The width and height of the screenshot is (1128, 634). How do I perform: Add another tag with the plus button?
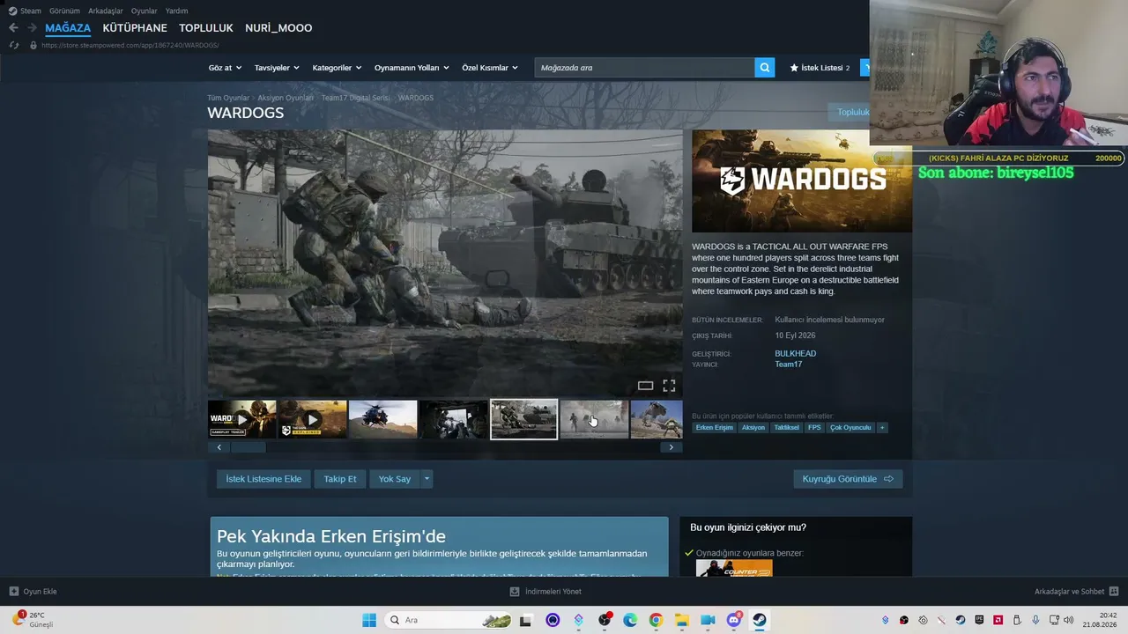pos(882,428)
